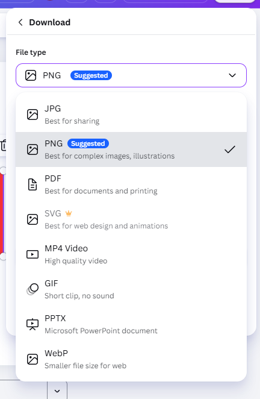Select the PDF file type option
This screenshot has height=399, width=260.
[131, 184]
